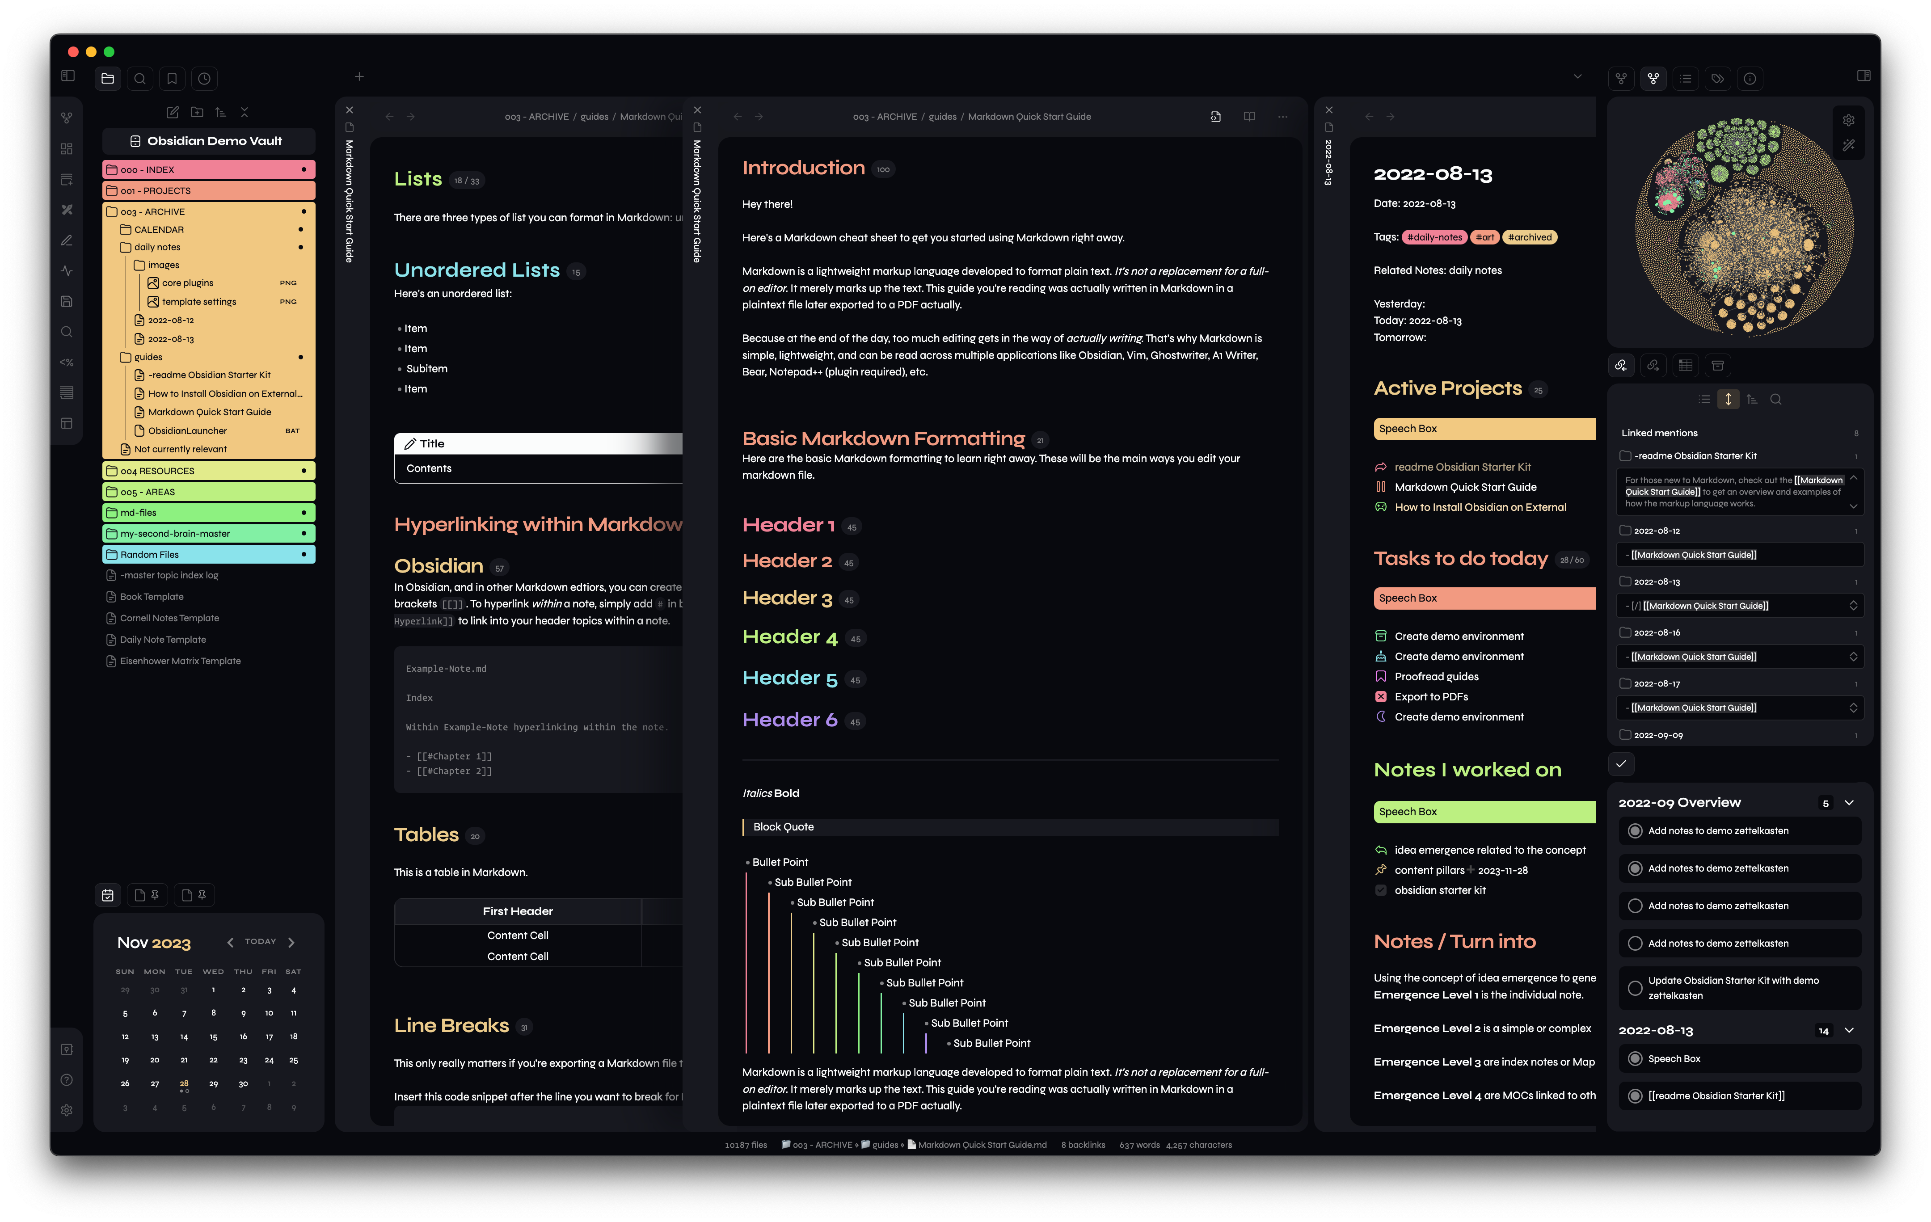Screen dimensions: 1931x1222
Task: Create a new folder in file explorer
Action: [x=197, y=112]
